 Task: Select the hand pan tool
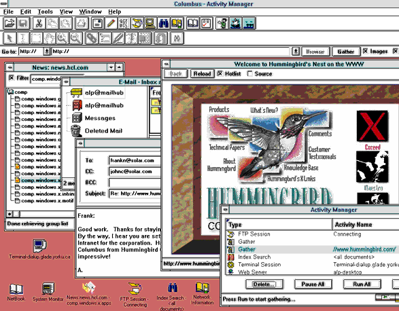coord(49,39)
